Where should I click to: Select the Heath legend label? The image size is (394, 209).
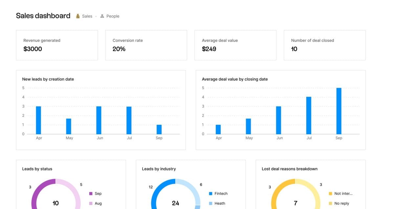pos(220,203)
